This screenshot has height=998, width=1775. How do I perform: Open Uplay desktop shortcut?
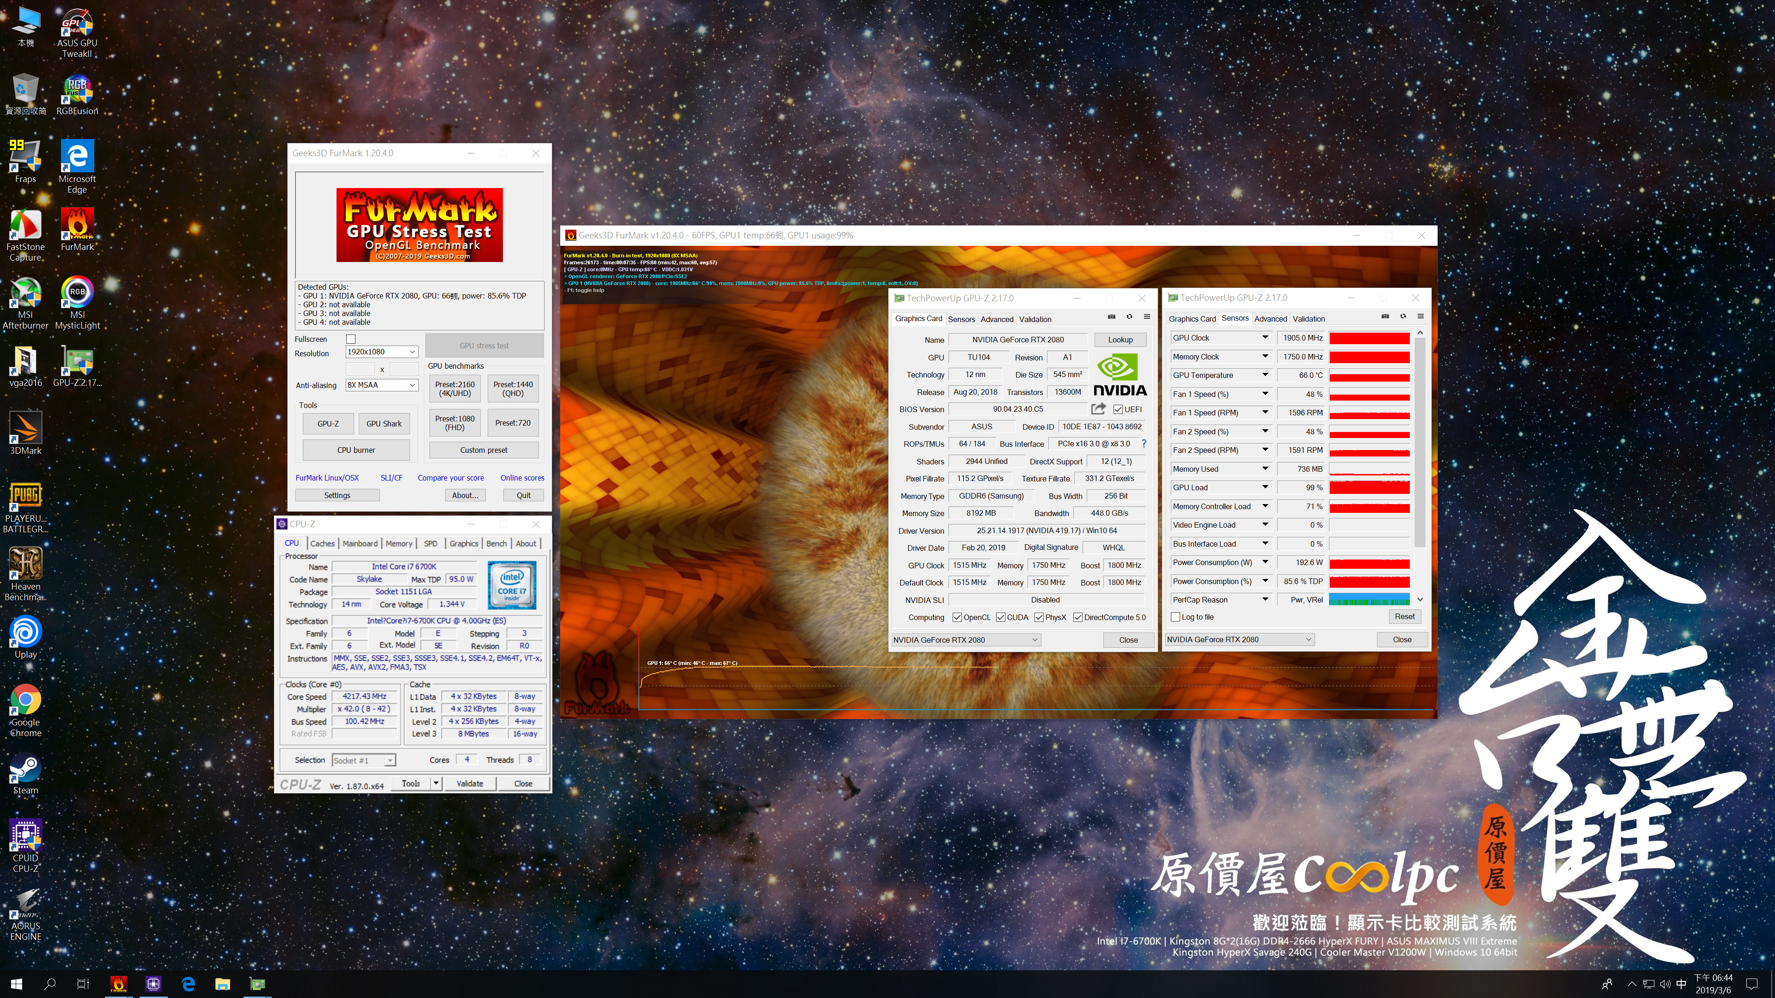[25, 637]
